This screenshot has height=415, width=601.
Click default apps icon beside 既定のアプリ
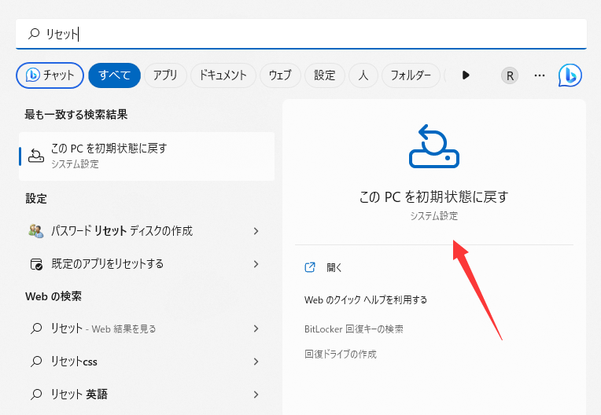pyautogui.click(x=36, y=264)
